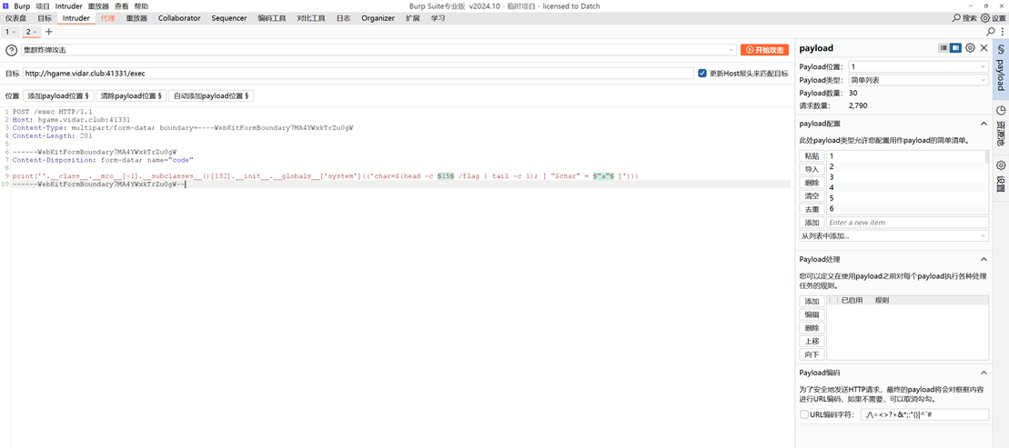Add a new Intruder tab with plus icon
The width and height of the screenshot is (1009, 448).
tap(49, 32)
